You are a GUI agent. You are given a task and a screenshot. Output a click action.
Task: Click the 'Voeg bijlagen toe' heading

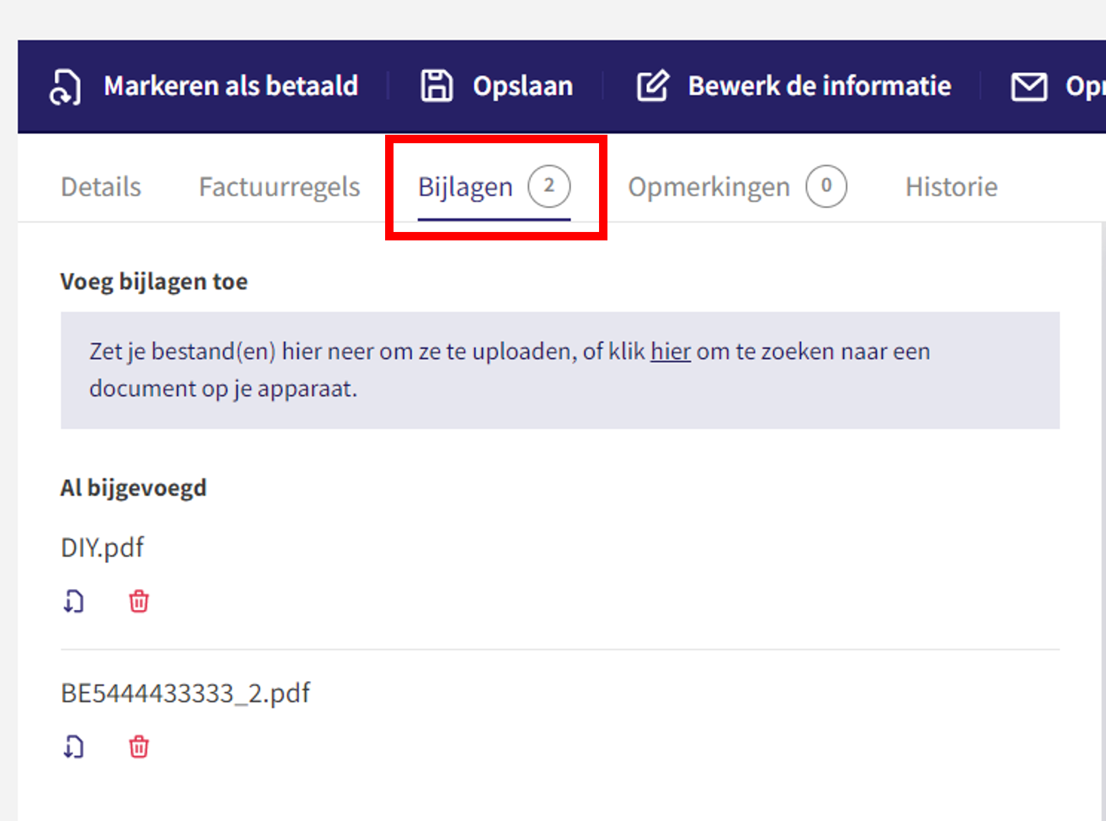coord(154,282)
